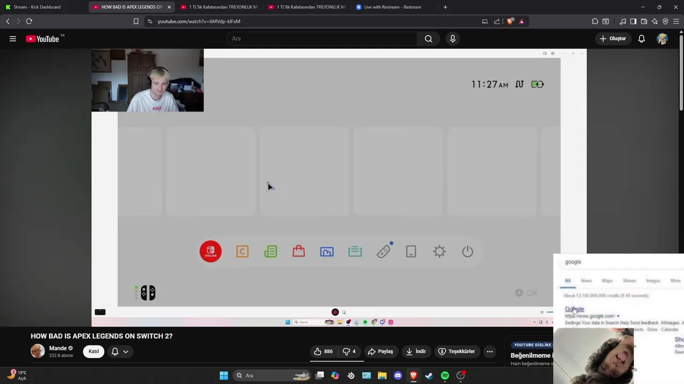Open Mande channel avatar
The width and height of the screenshot is (684, 384).
38,351
